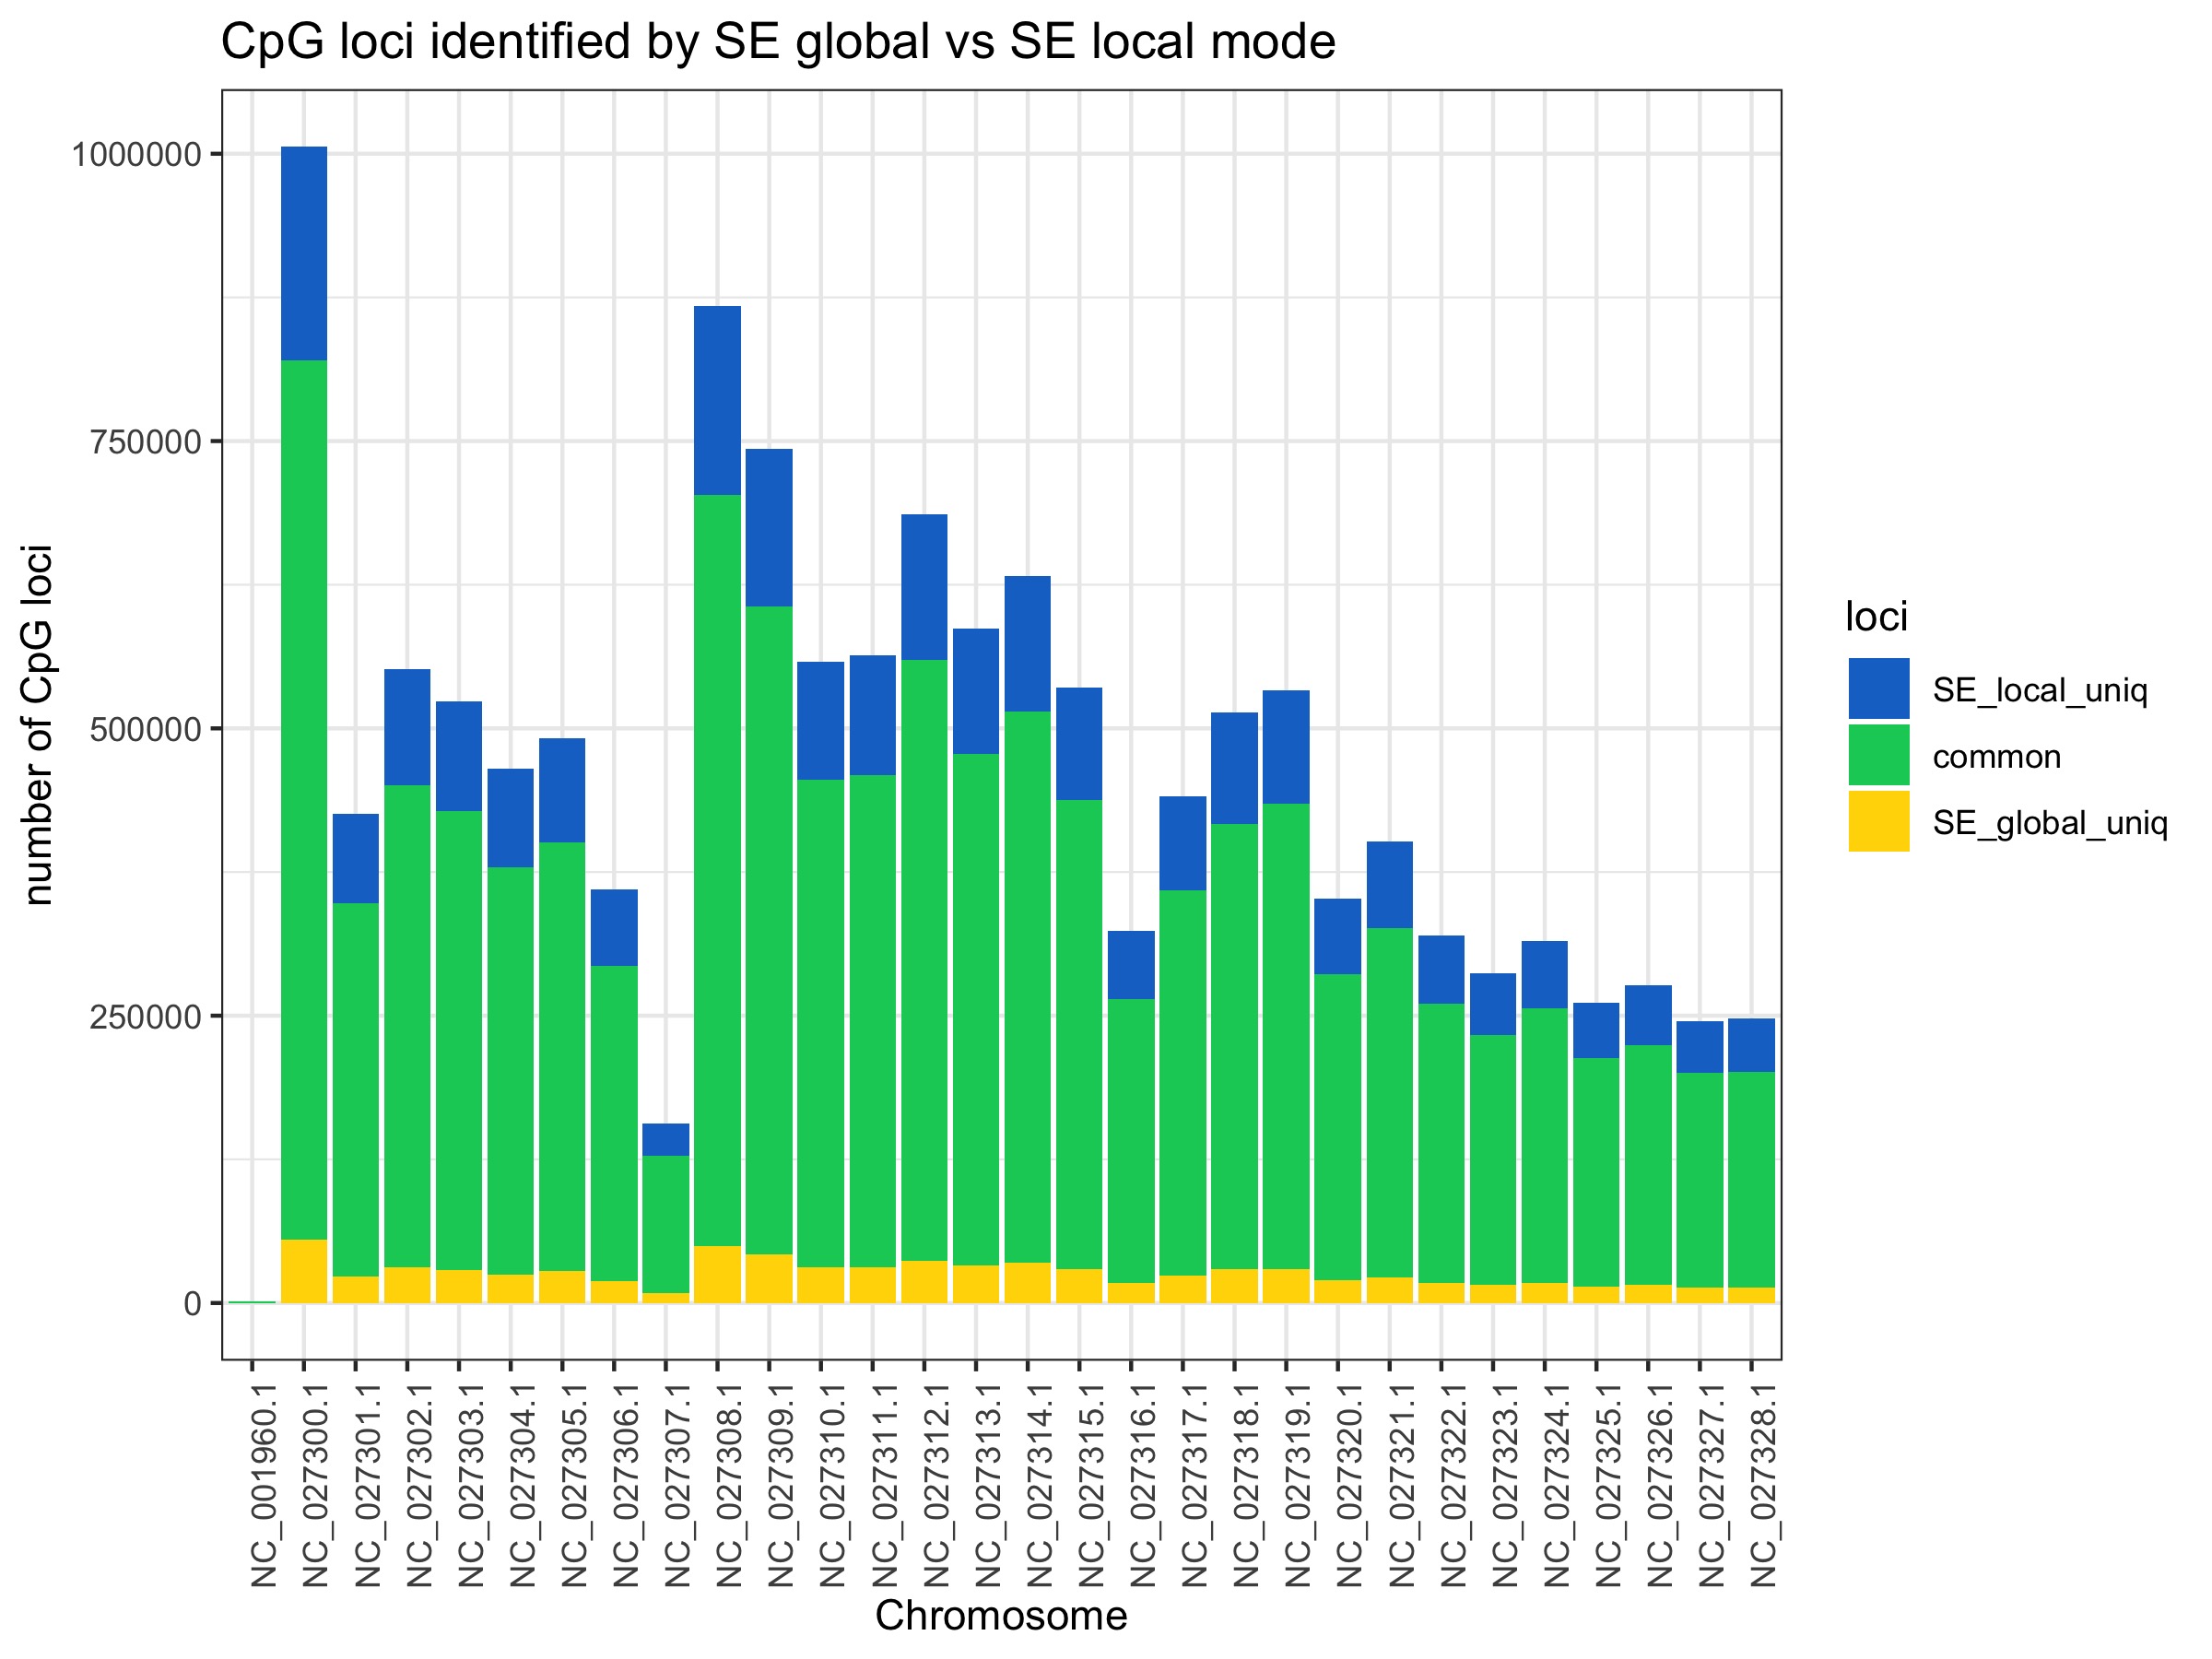Click the SE_local_uniq legend label
2212x1659 pixels.
coord(2039,690)
